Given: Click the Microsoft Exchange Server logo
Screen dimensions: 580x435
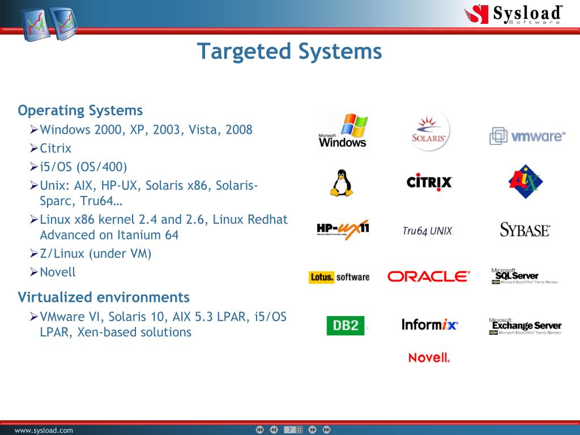Looking at the screenshot, I should pyautogui.click(x=525, y=326).
